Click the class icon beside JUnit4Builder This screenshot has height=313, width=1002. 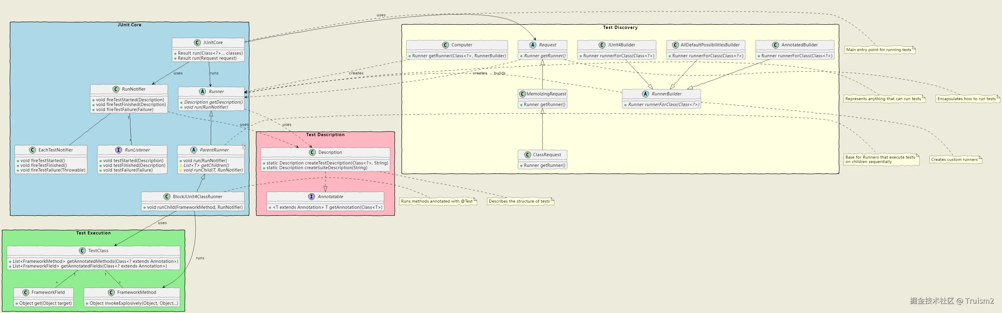602,45
